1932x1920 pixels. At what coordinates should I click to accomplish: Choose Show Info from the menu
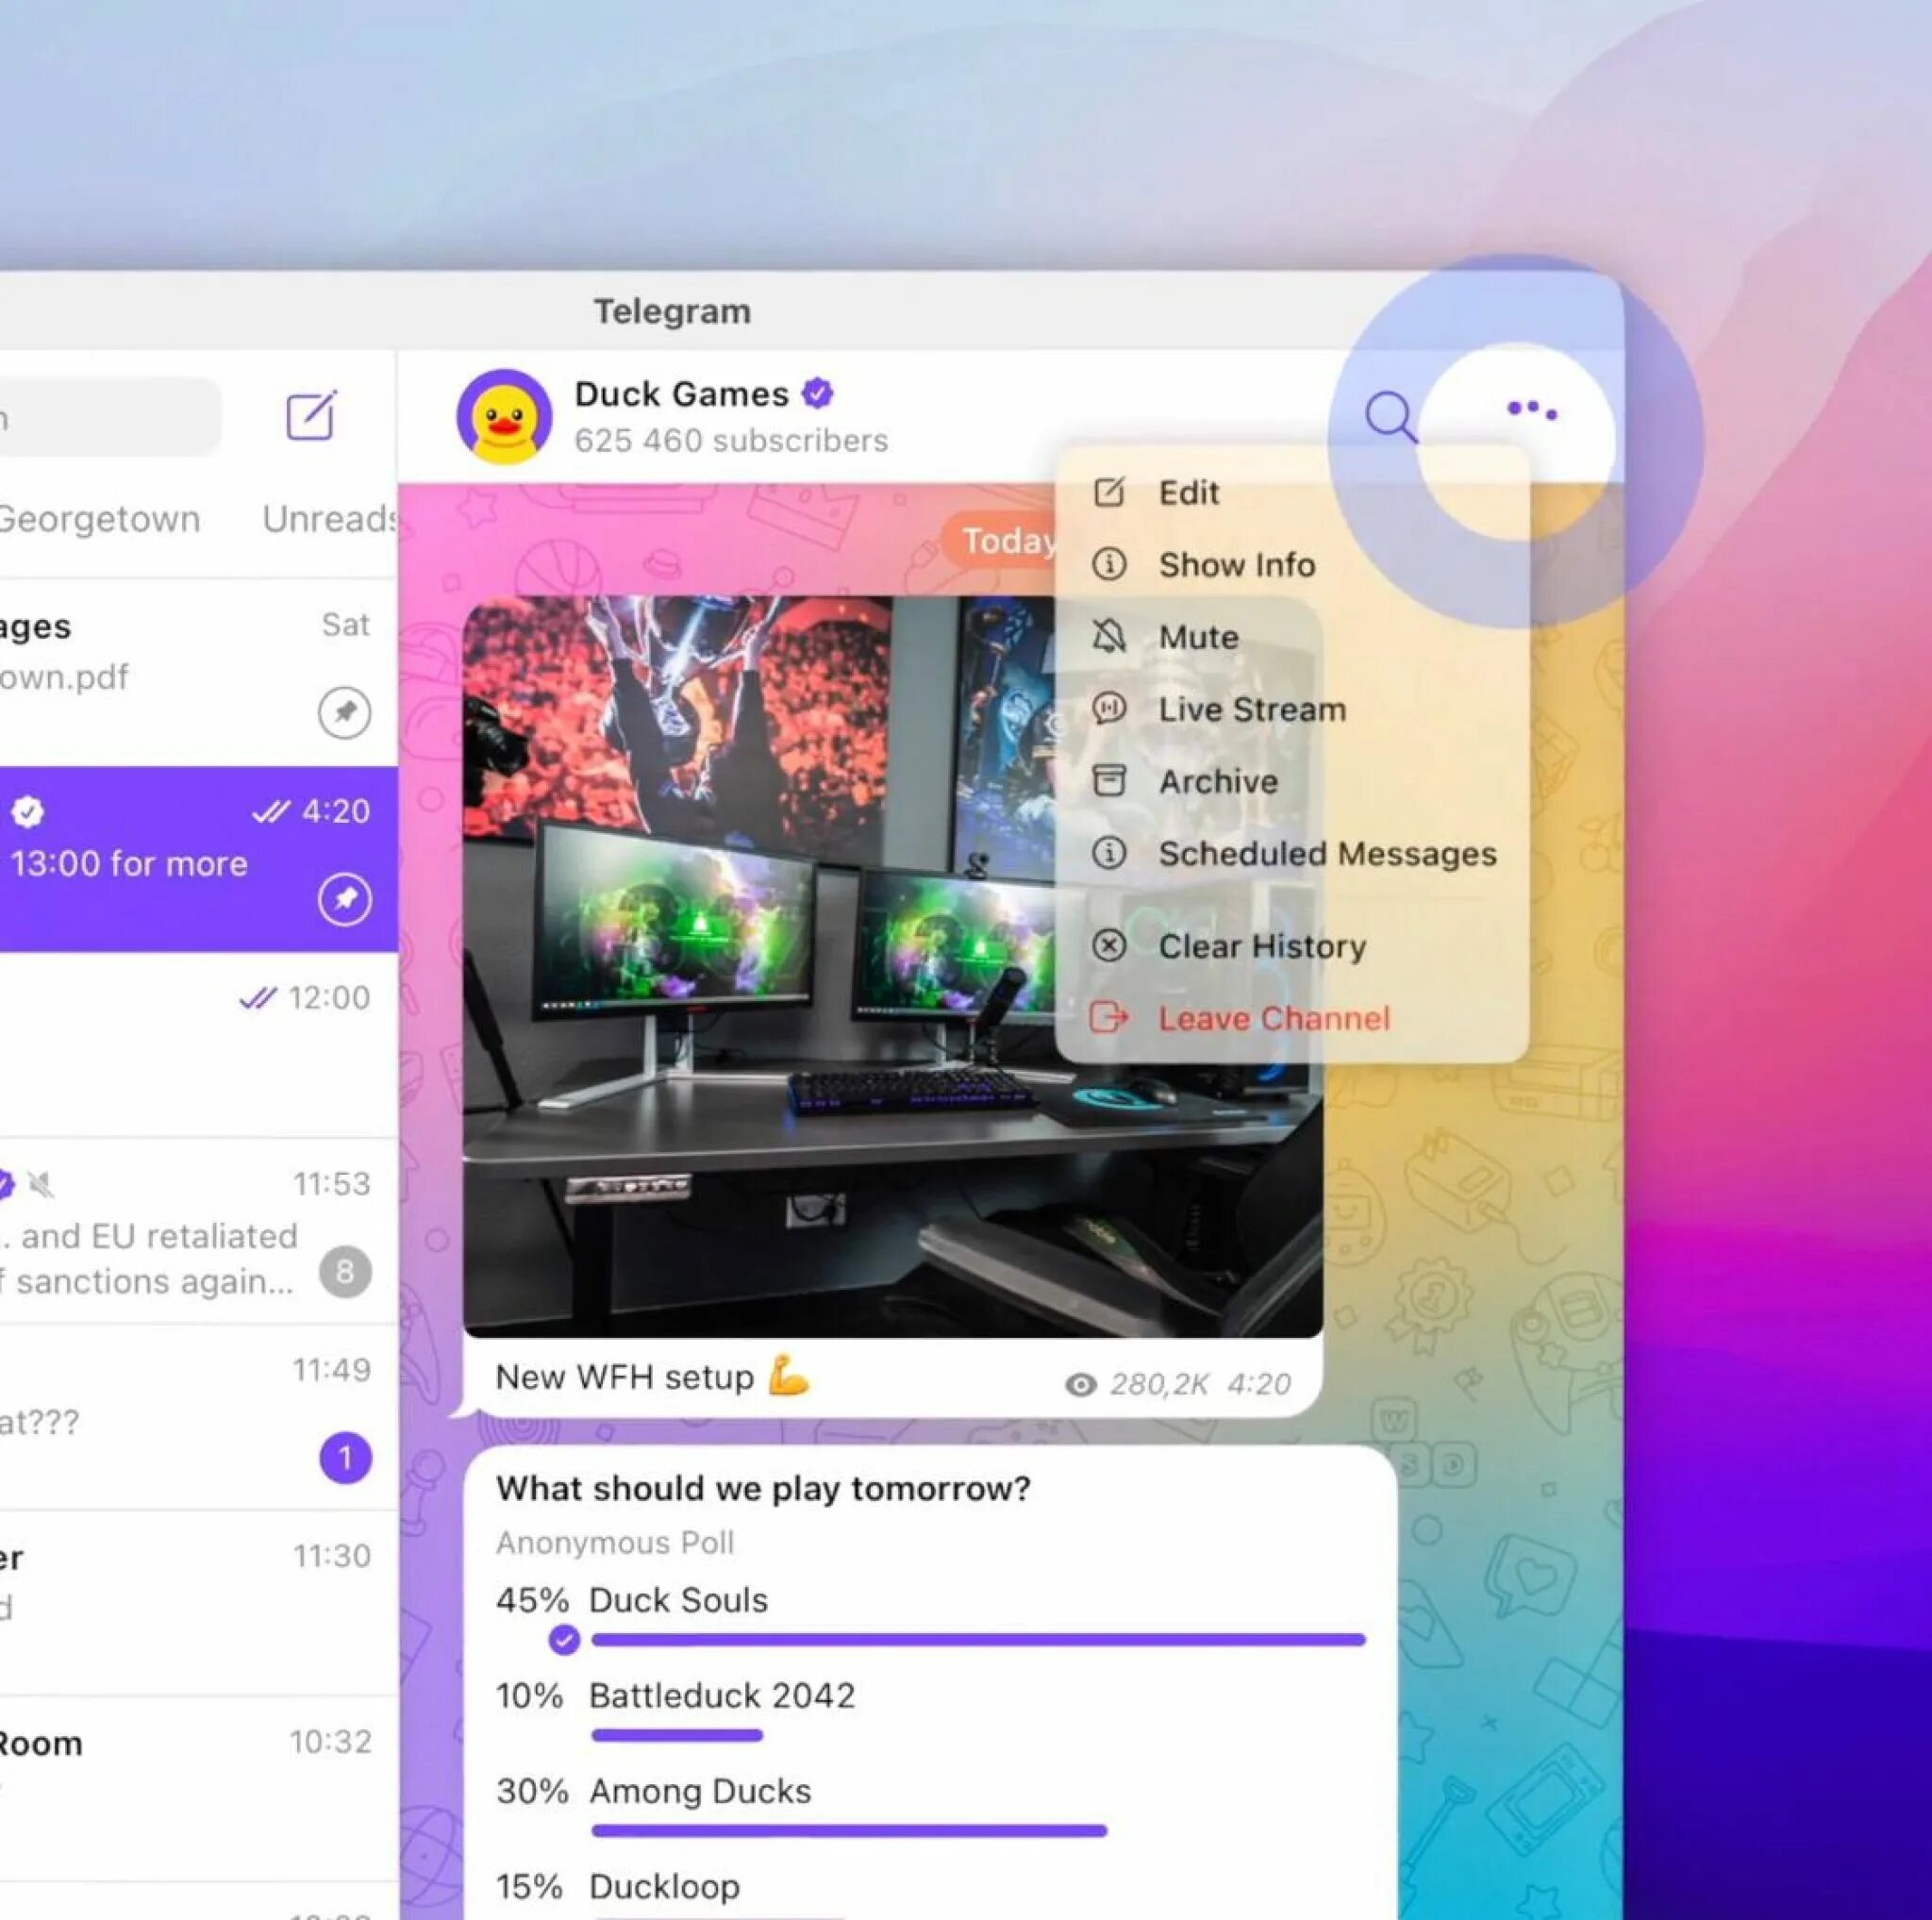point(1292,564)
